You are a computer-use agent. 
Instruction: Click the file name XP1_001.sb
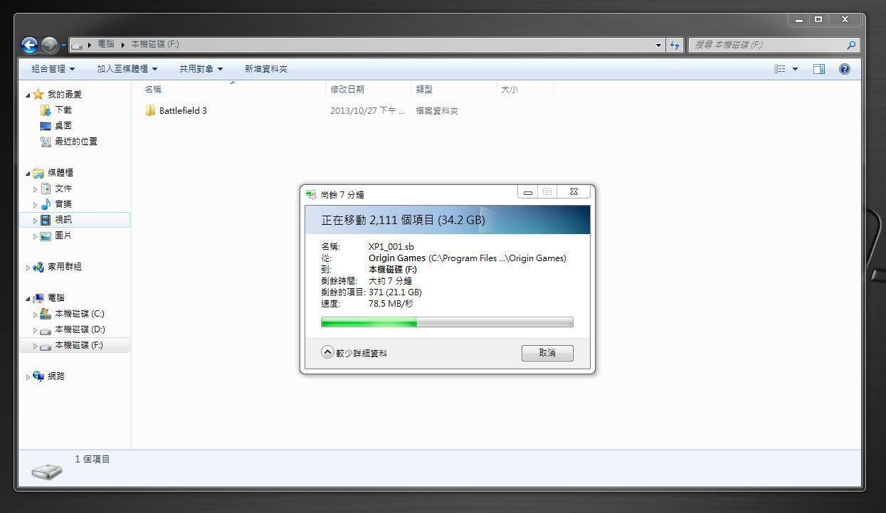click(x=391, y=247)
